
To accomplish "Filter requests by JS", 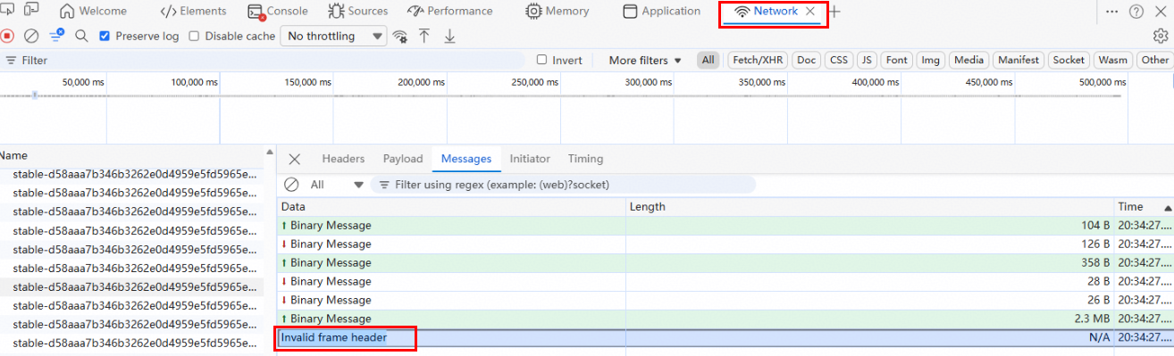I will point(867,60).
